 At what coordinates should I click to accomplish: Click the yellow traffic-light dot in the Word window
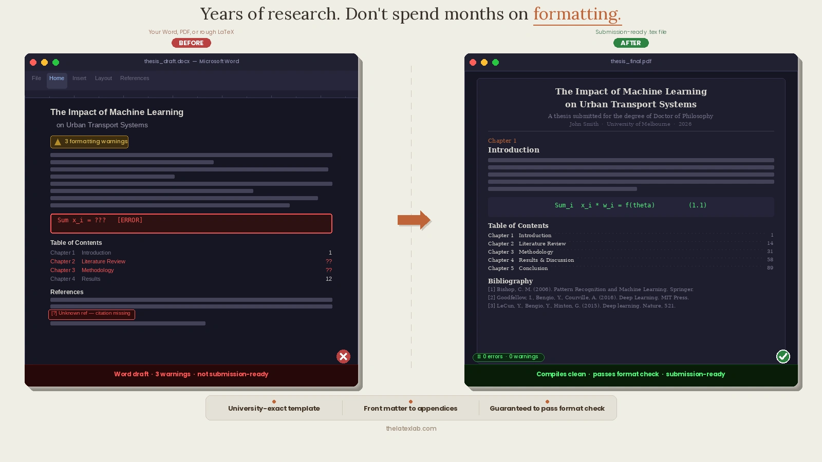click(45, 62)
